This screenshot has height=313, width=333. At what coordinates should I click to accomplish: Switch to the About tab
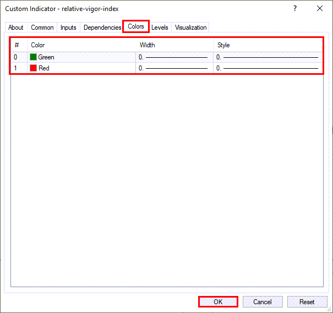pos(16,28)
